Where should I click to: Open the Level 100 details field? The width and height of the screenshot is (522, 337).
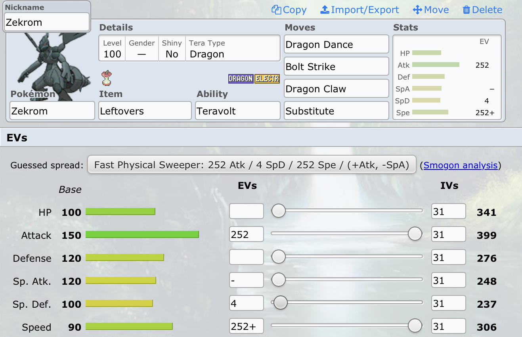(112, 49)
